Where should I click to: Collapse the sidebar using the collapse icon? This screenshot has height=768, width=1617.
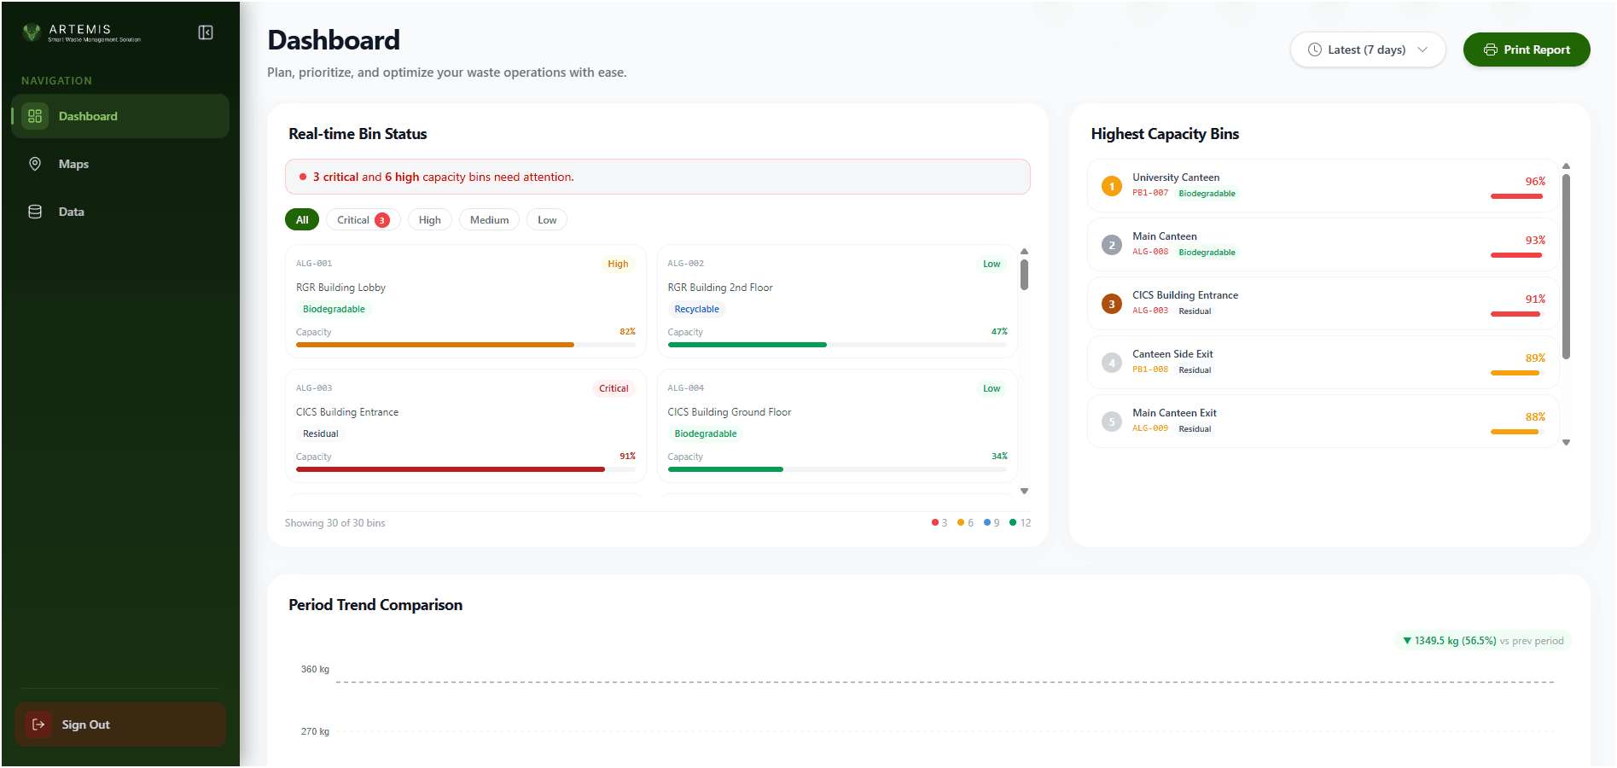205,32
